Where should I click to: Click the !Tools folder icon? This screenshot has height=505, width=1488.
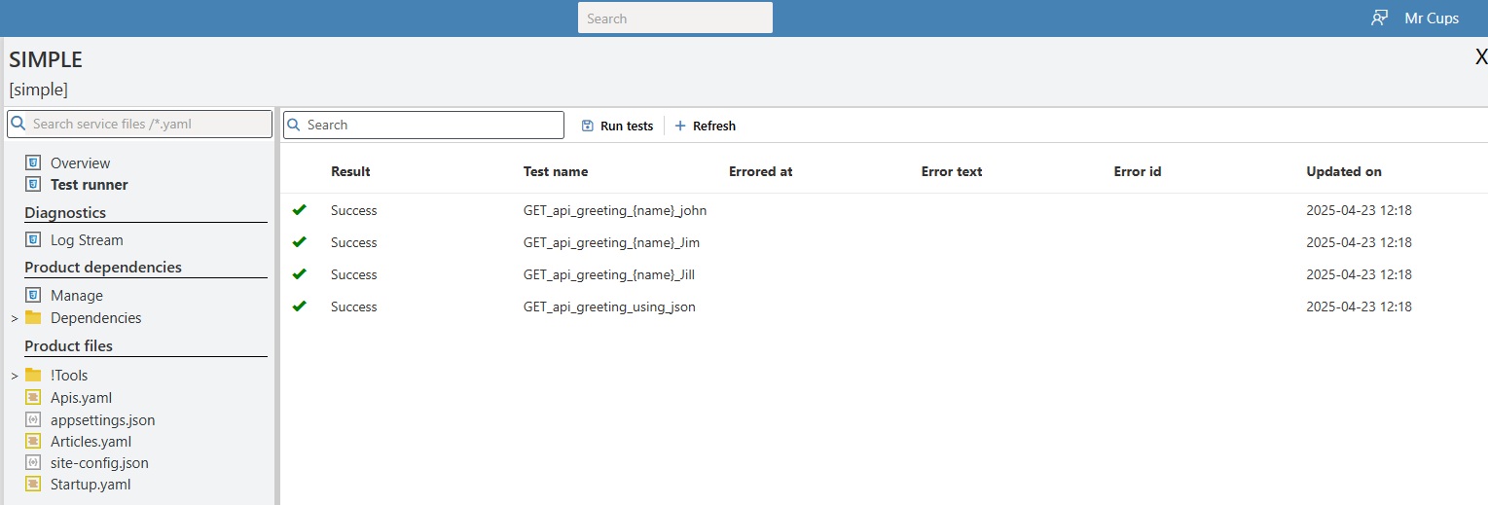33,375
